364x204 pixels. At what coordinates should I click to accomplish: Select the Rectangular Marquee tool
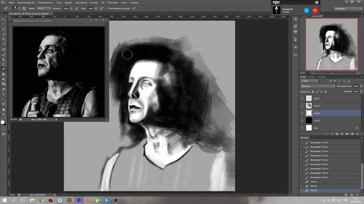tap(3, 24)
